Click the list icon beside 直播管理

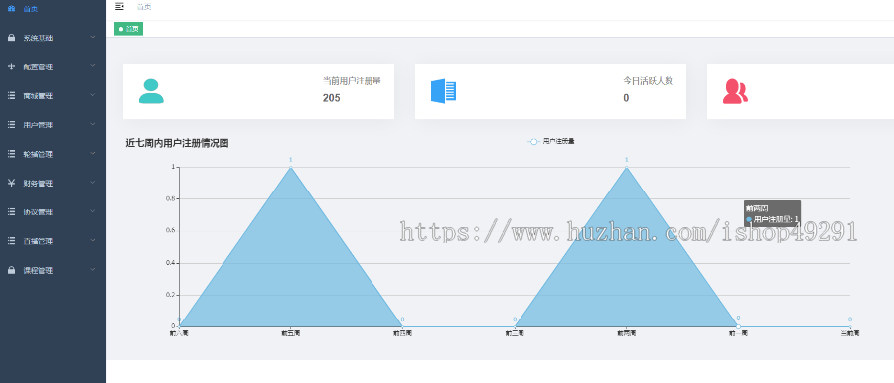[x=11, y=241]
